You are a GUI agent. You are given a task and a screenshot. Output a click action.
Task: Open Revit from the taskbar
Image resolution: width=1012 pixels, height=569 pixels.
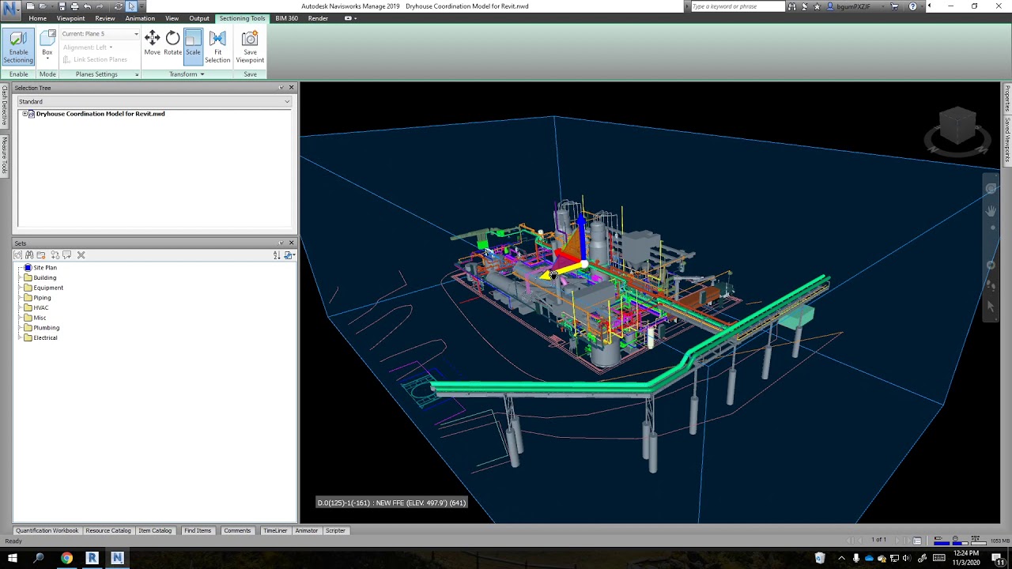point(92,559)
